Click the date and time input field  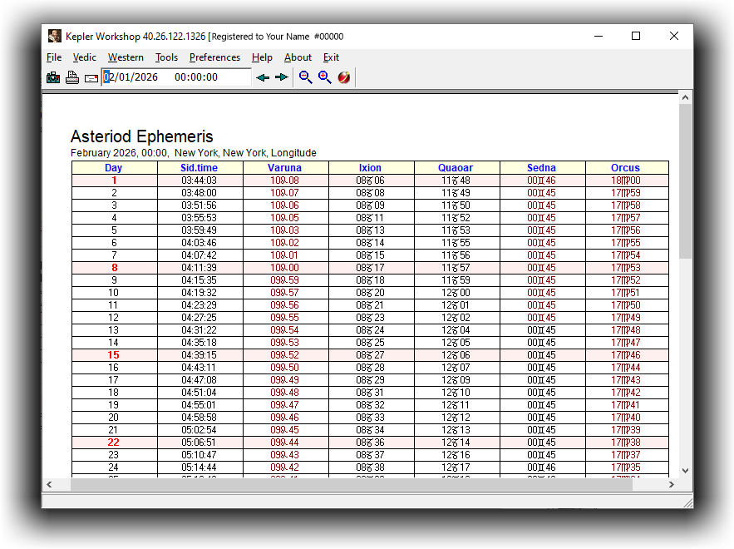pyautogui.click(x=176, y=77)
